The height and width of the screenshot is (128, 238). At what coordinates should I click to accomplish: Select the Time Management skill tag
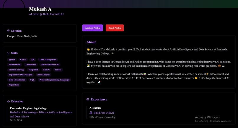tap(48, 60)
